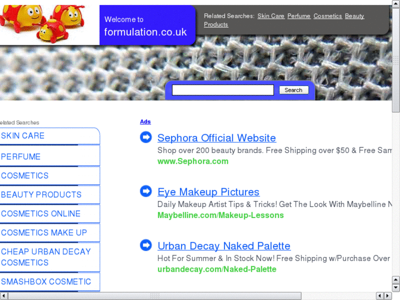The width and height of the screenshot is (400, 300).
Task: Focus the search text field
Action: (x=223, y=90)
